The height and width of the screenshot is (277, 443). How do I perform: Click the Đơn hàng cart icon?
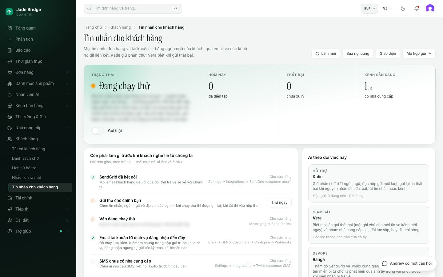click(x=10, y=72)
